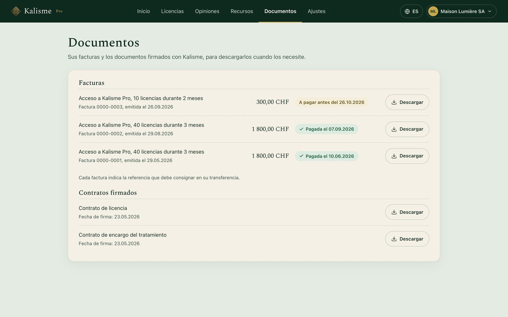Open the Ajustes tab
This screenshot has width=508, height=317.
[x=316, y=11]
